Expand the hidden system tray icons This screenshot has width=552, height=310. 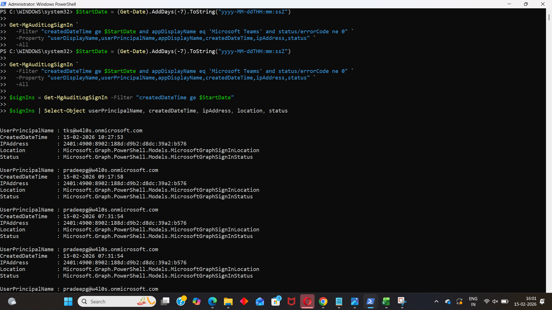436,301
